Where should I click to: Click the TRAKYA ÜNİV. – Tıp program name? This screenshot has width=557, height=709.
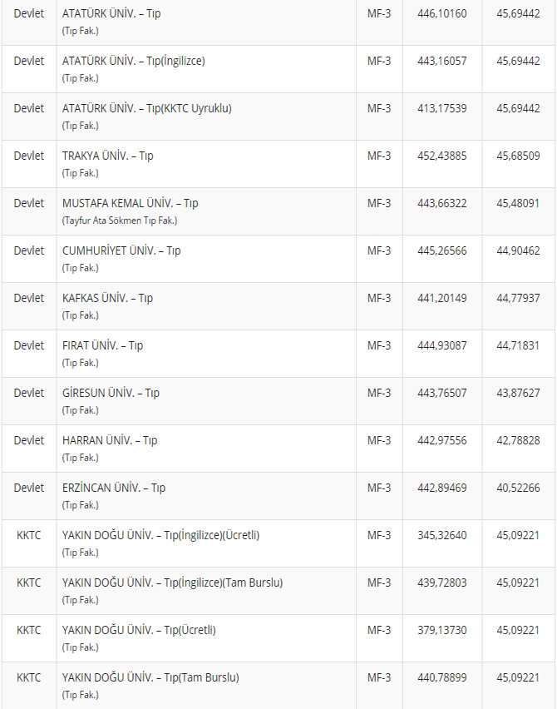click(x=108, y=156)
